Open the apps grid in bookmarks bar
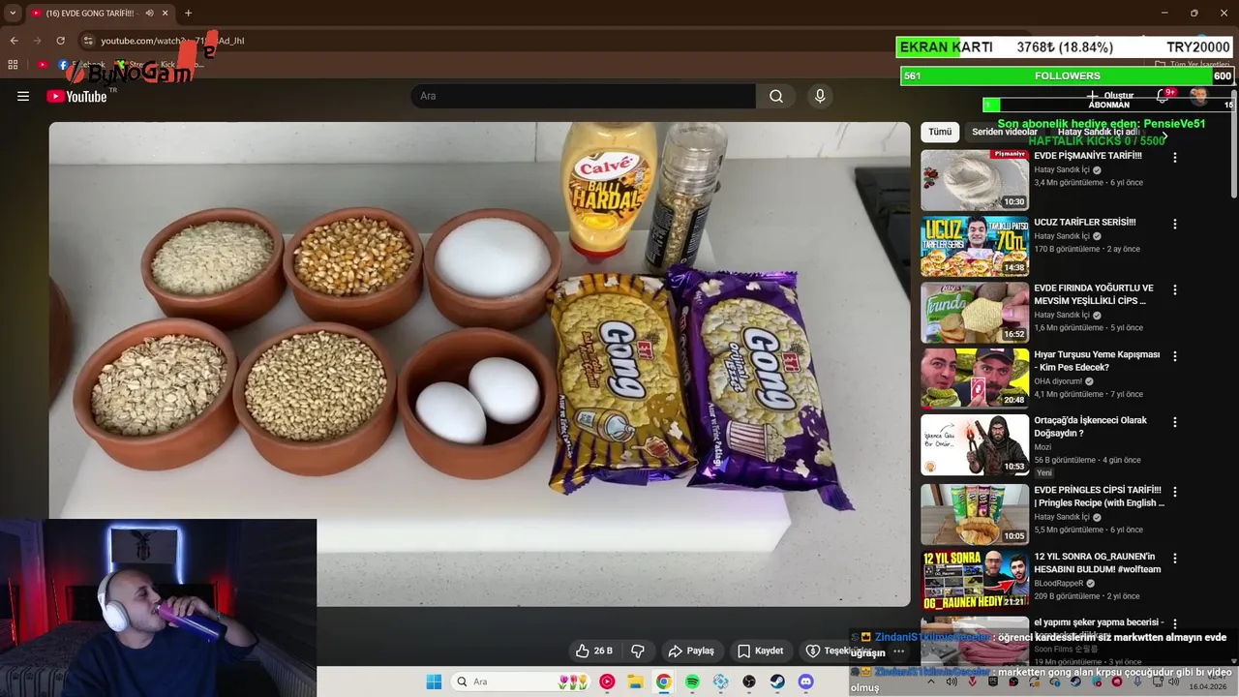This screenshot has height=697, width=1239. pyautogui.click(x=13, y=65)
